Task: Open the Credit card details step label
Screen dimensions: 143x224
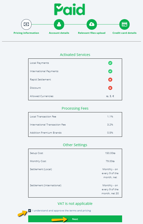Action: point(124,33)
